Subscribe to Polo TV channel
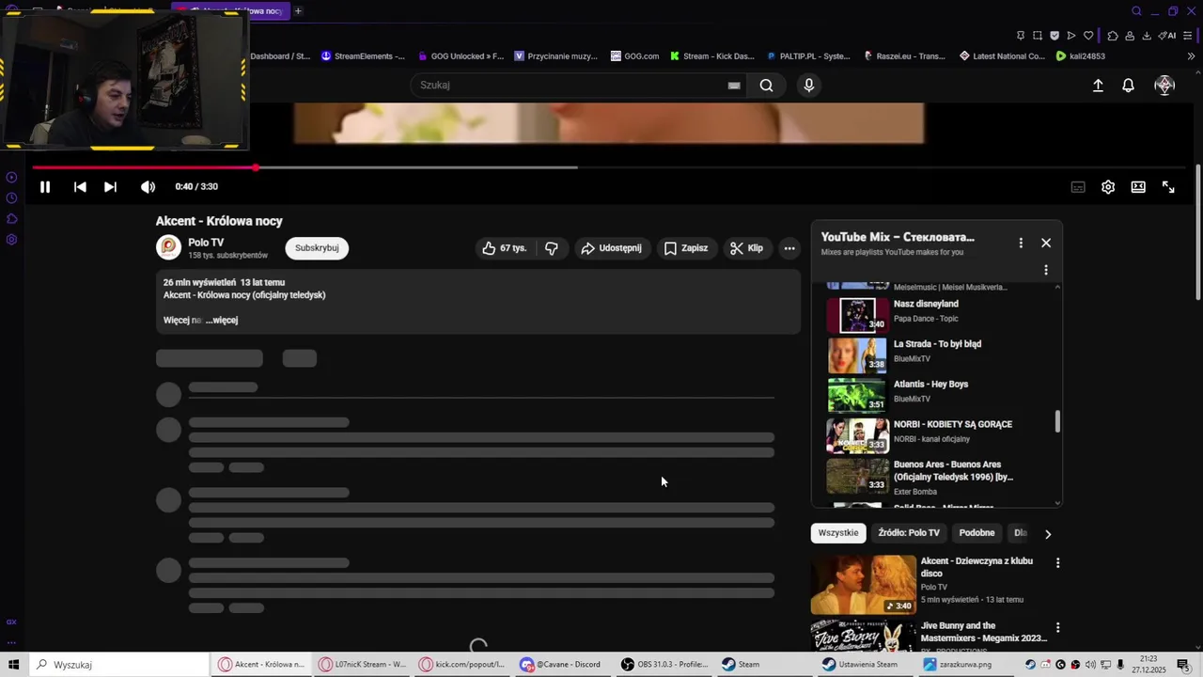The width and height of the screenshot is (1203, 677). [x=317, y=248]
